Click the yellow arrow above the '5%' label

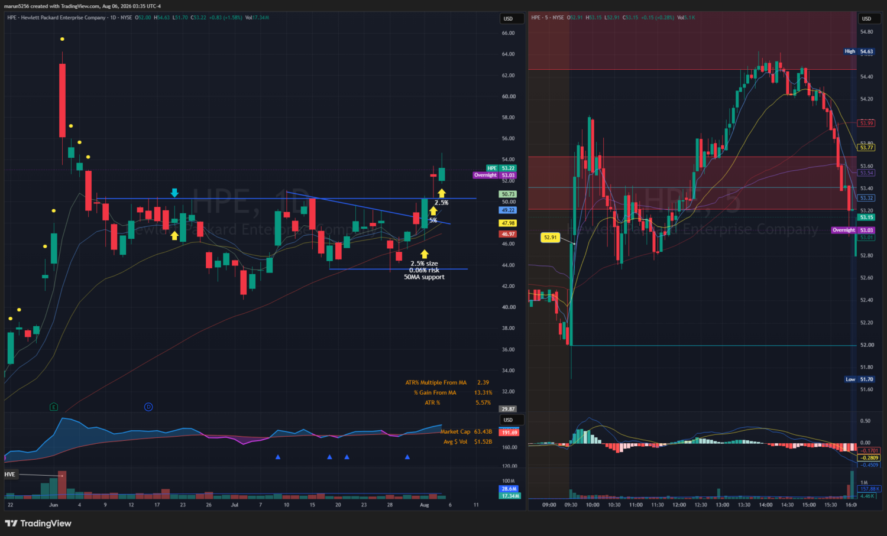[x=433, y=211]
